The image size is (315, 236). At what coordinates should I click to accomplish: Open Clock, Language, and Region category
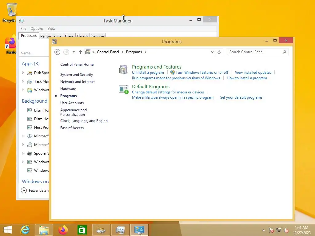84,121
